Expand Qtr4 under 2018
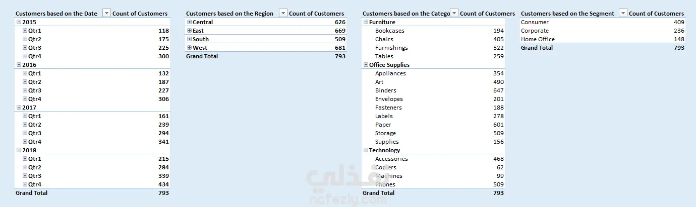Image resolution: width=696 pixels, height=207 pixels. click(25, 184)
